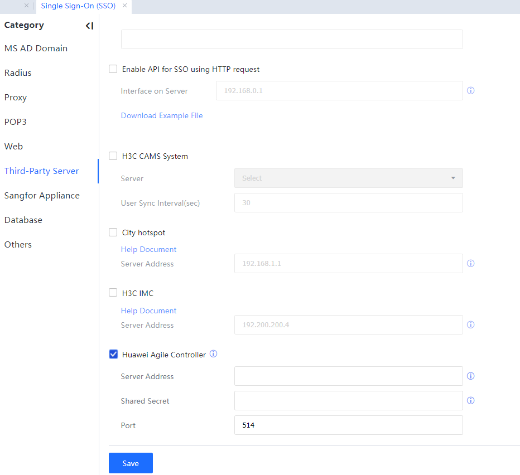Click the Save button
Viewport: 520px width, 475px height.
pyautogui.click(x=131, y=463)
